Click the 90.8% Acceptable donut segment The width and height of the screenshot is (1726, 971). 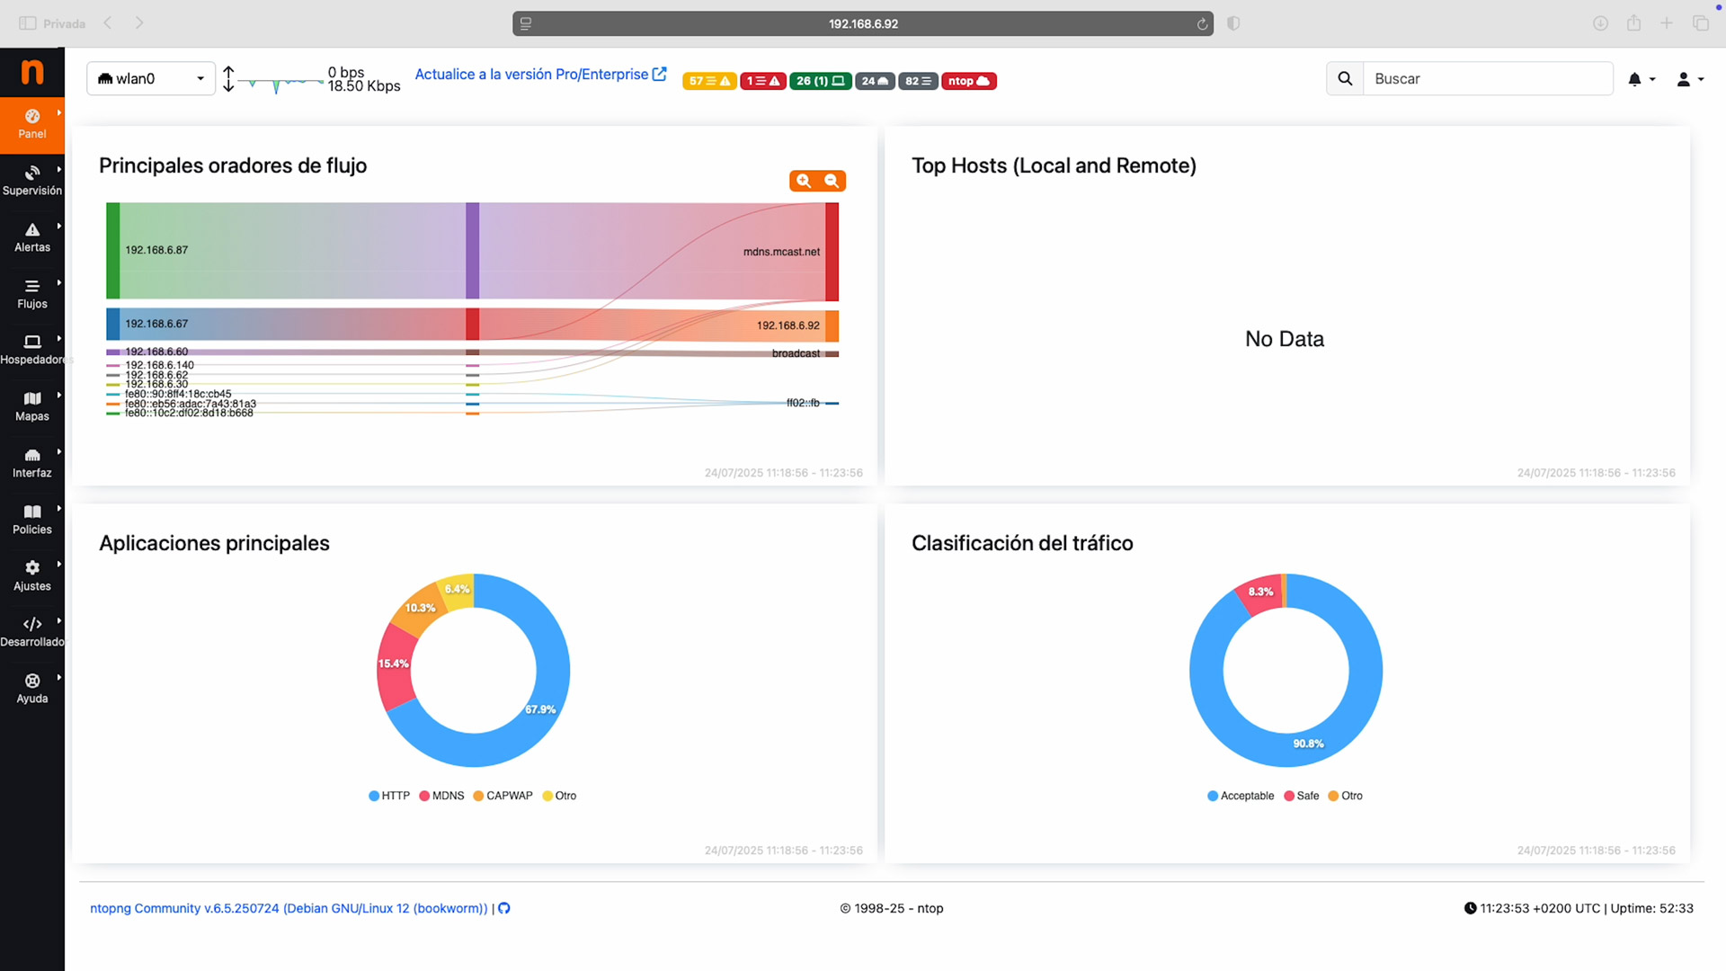[x=1308, y=744]
